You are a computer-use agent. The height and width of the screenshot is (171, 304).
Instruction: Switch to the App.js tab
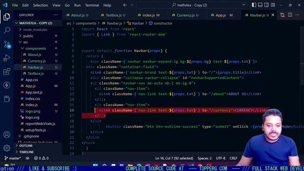pyautogui.click(x=222, y=15)
